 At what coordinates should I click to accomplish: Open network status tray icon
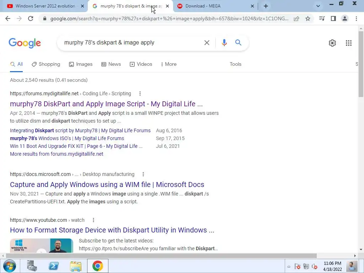tap(306, 266)
